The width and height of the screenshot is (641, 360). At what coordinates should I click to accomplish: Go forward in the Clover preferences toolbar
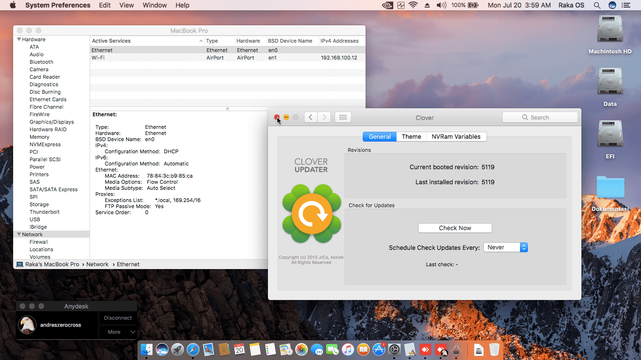pyautogui.click(x=324, y=117)
